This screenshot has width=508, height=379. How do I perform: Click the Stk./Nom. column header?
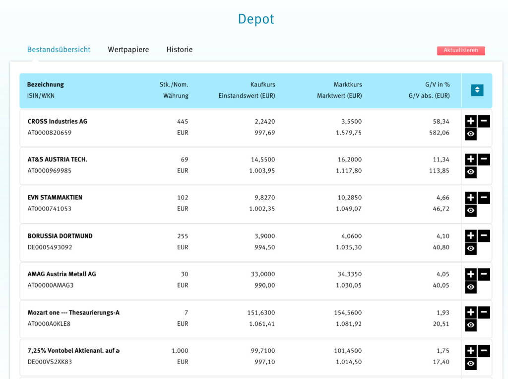coord(174,84)
